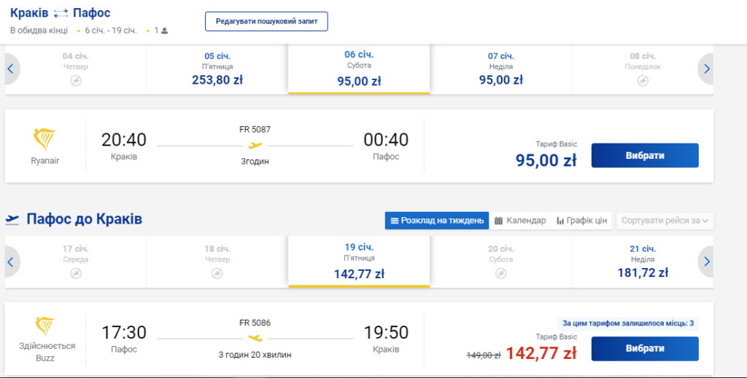Click the no-flight icon under 18 січ.
747x378 pixels.
(217, 273)
